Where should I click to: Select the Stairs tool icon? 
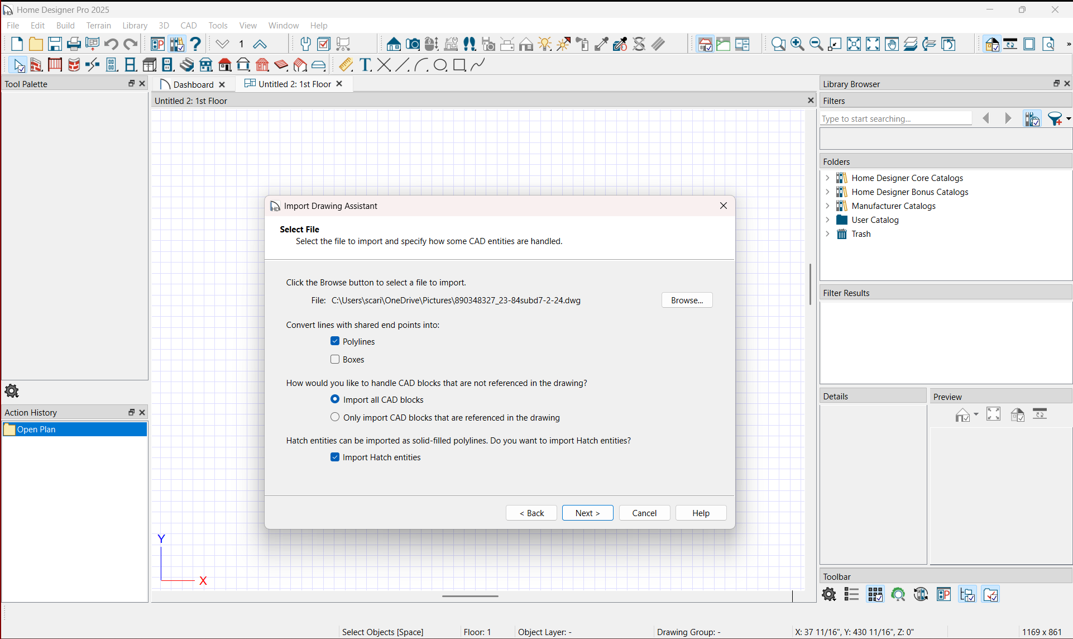point(186,65)
